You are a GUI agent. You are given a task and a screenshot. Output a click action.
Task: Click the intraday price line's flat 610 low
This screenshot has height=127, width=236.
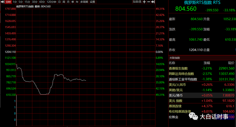pos(44,94)
